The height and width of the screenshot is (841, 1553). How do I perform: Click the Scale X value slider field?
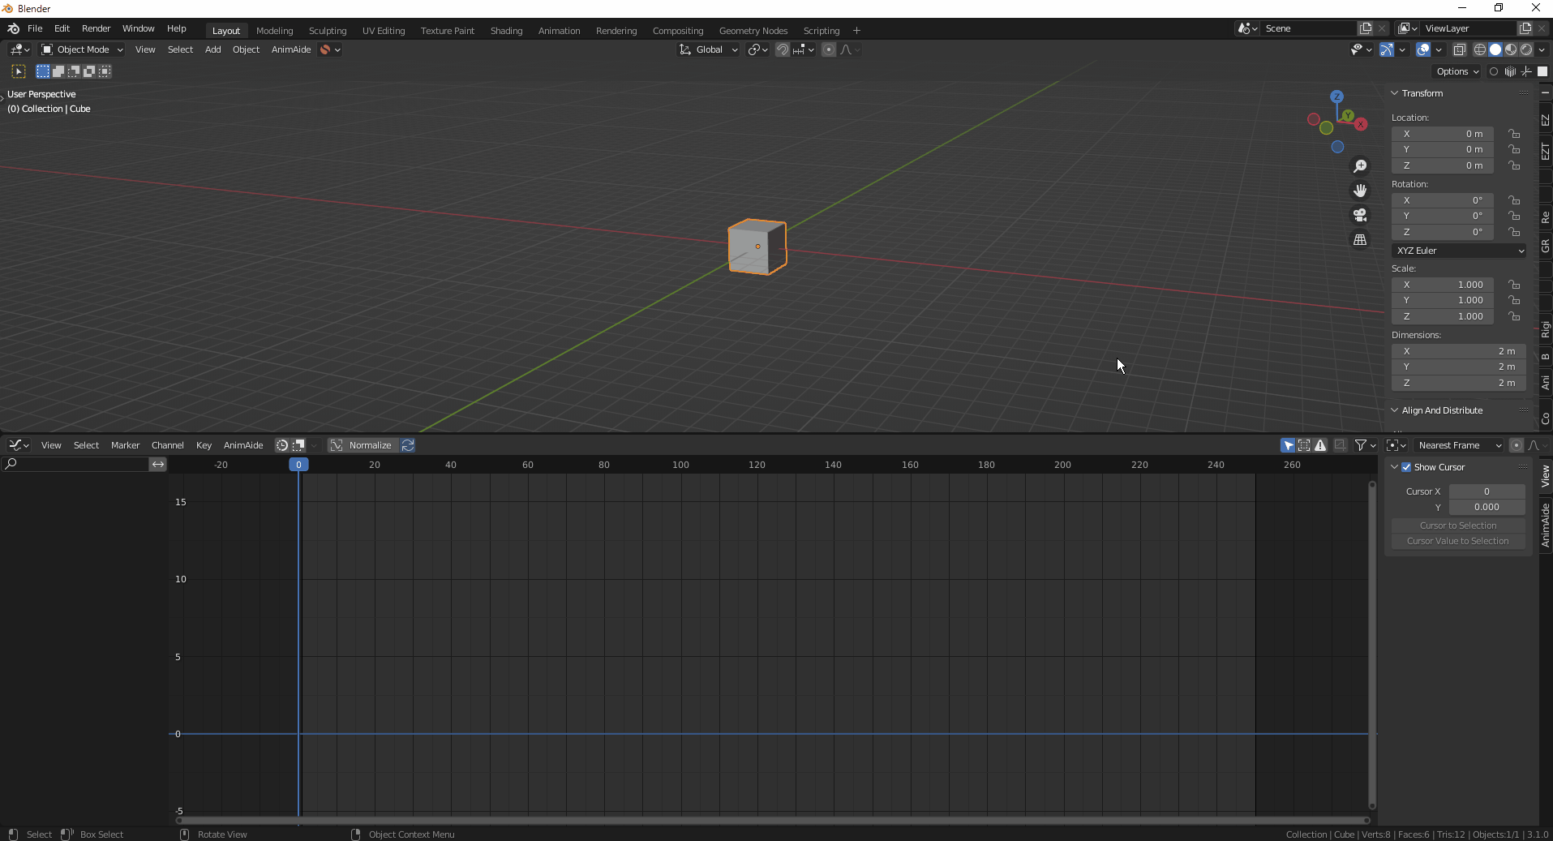[1443, 285]
